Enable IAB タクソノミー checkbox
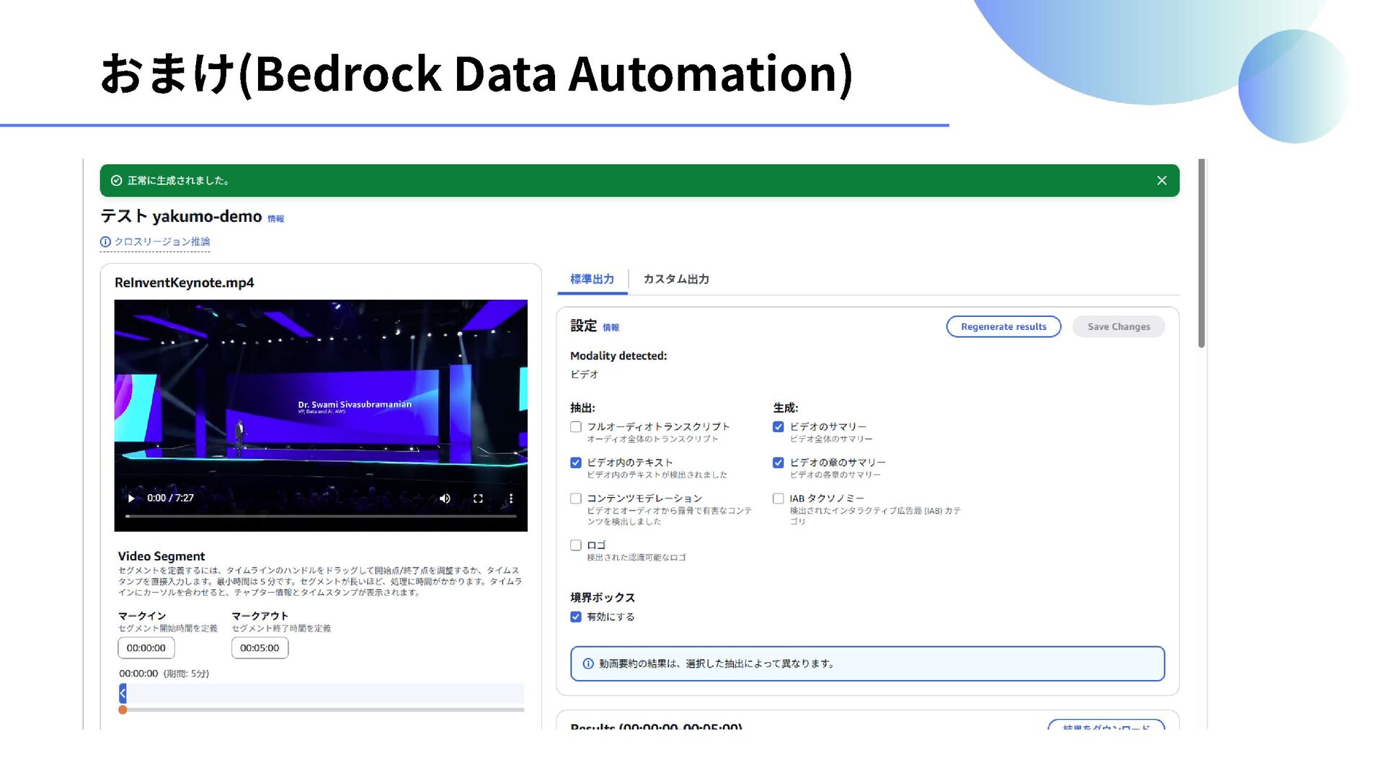The width and height of the screenshot is (1384, 778). pyautogui.click(x=778, y=498)
